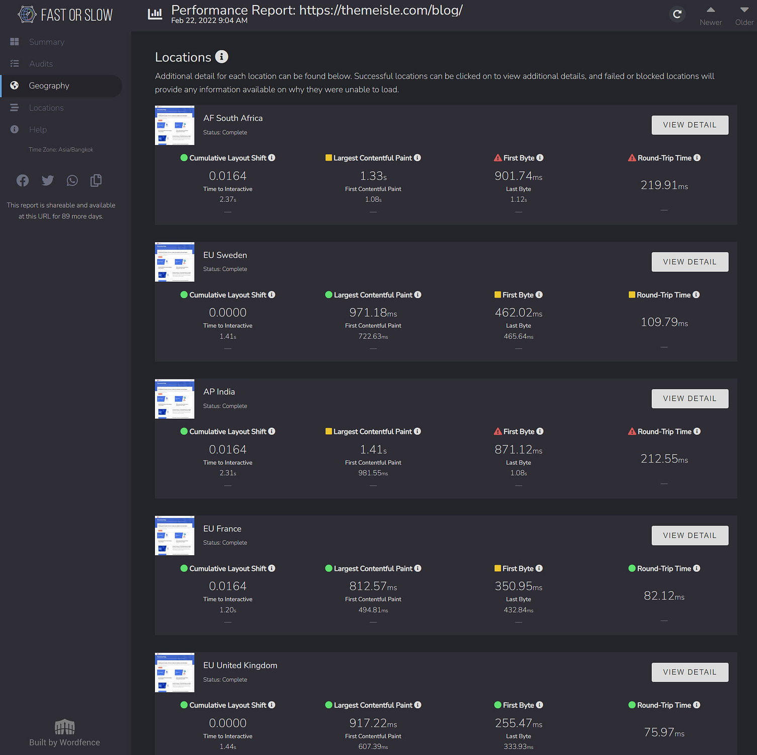
Task: Click Sweden Largest Contentful Paint info icon
Action: [418, 294]
